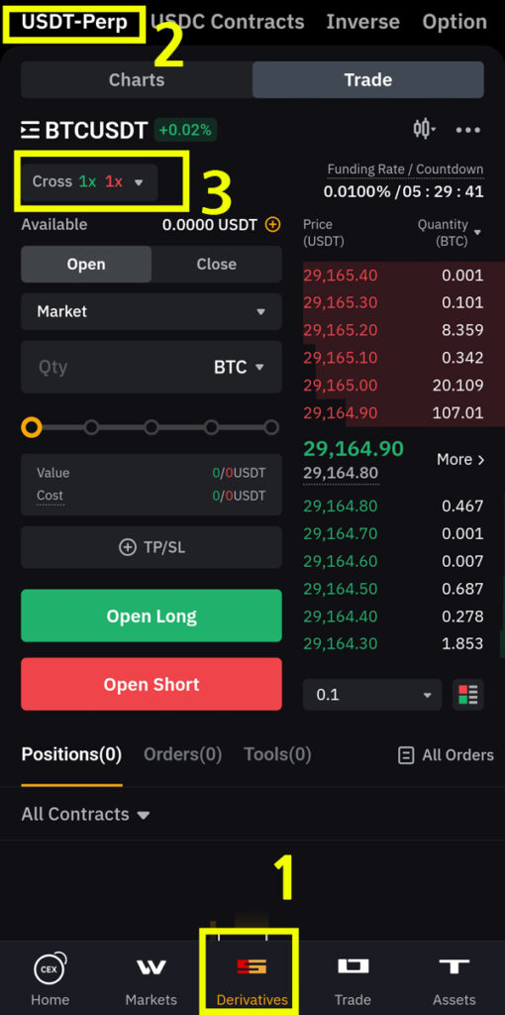The width and height of the screenshot is (505, 1015).
Task: Open the Assets navigation icon
Action: tap(454, 966)
